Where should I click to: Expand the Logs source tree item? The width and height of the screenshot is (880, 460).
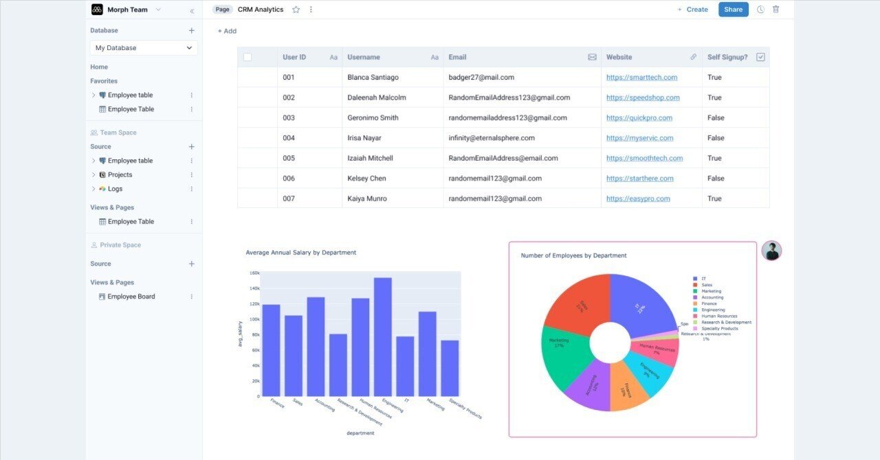(x=93, y=189)
